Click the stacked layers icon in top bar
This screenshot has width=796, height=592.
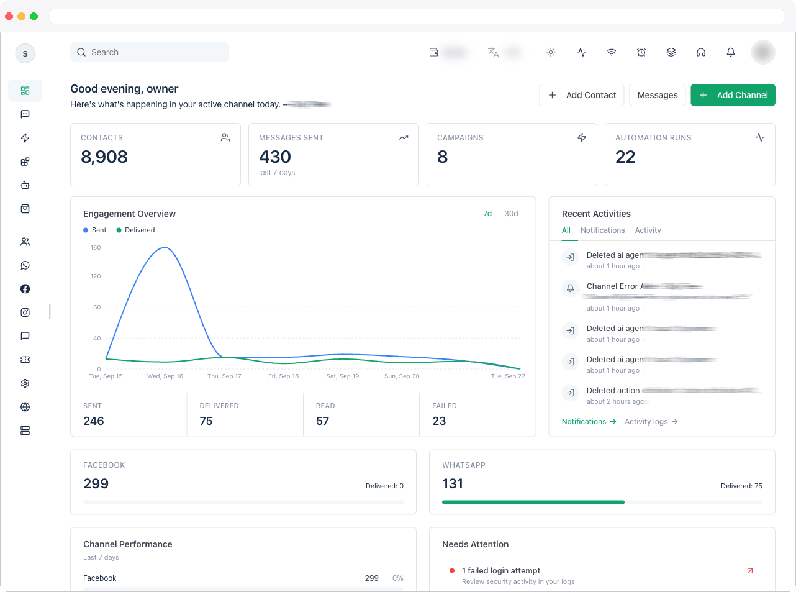pos(671,52)
